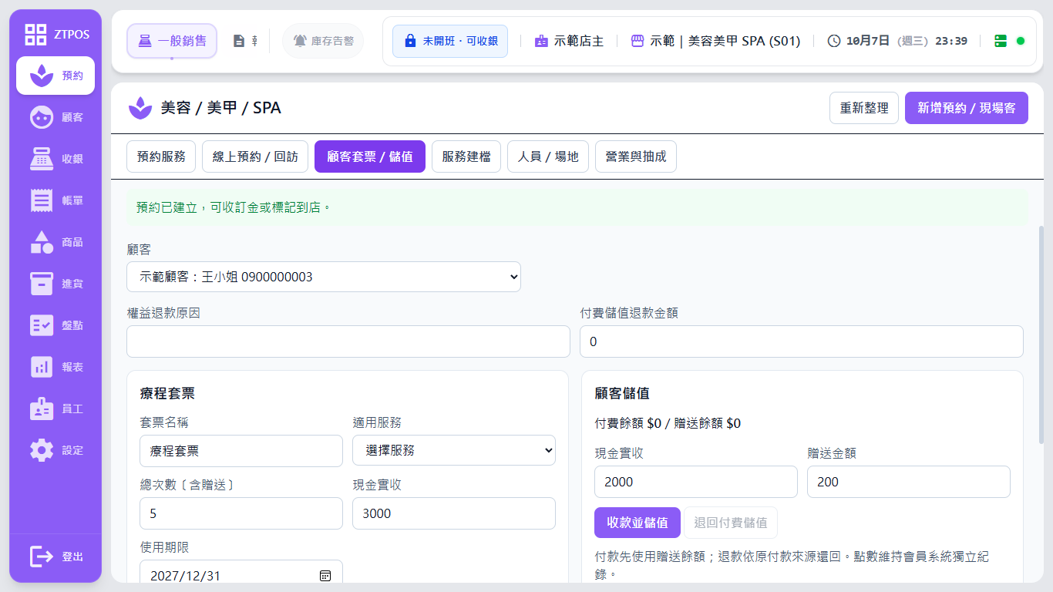The image size is (1053, 592).
Task: Click the cash register icon in 一般銷售
Action: pyautogui.click(x=145, y=41)
